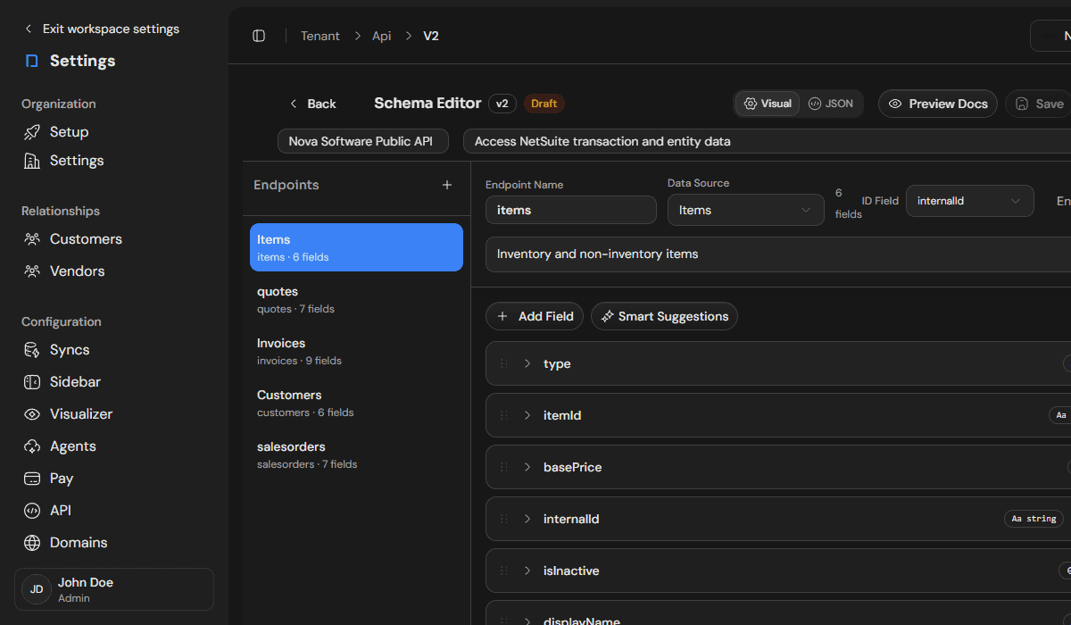This screenshot has width=1071, height=625.
Task: Open Pay card icon
Action: 32,479
